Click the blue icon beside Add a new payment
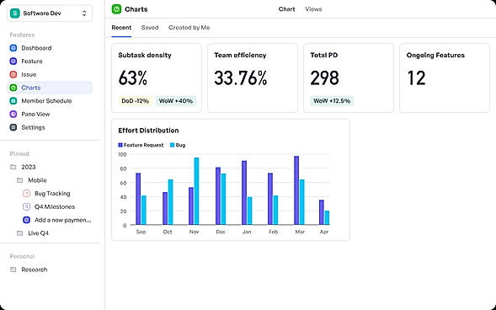 point(27,220)
